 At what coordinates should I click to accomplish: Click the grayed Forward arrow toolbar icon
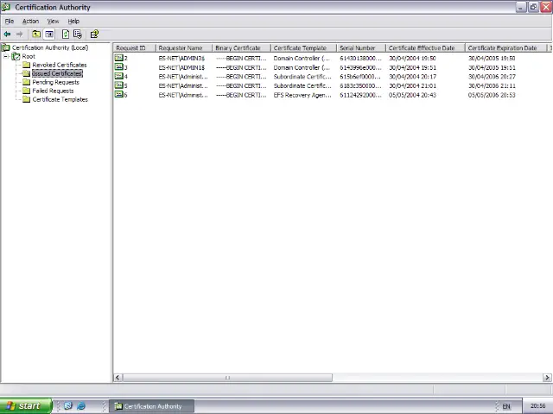[19, 34]
